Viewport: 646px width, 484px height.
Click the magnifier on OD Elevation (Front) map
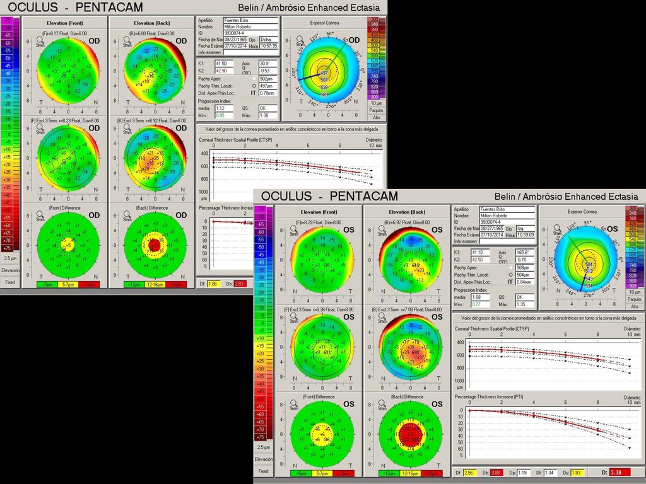click(40, 40)
